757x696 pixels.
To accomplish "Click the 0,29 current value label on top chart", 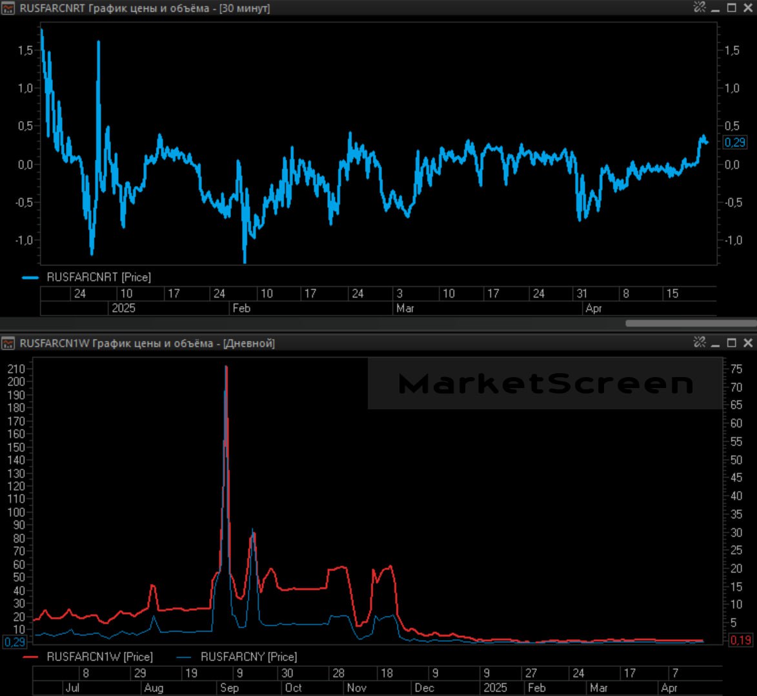I will point(735,143).
